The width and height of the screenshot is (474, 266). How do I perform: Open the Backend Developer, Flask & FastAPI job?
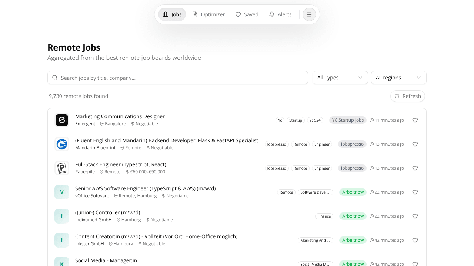[167, 140]
